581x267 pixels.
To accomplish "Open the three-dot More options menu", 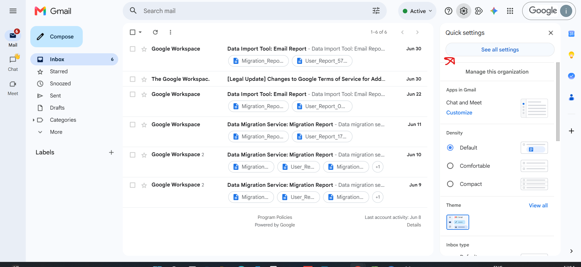I will (170, 32).
